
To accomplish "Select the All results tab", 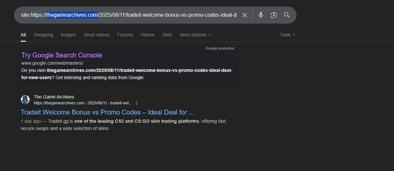I will [23, 35].
